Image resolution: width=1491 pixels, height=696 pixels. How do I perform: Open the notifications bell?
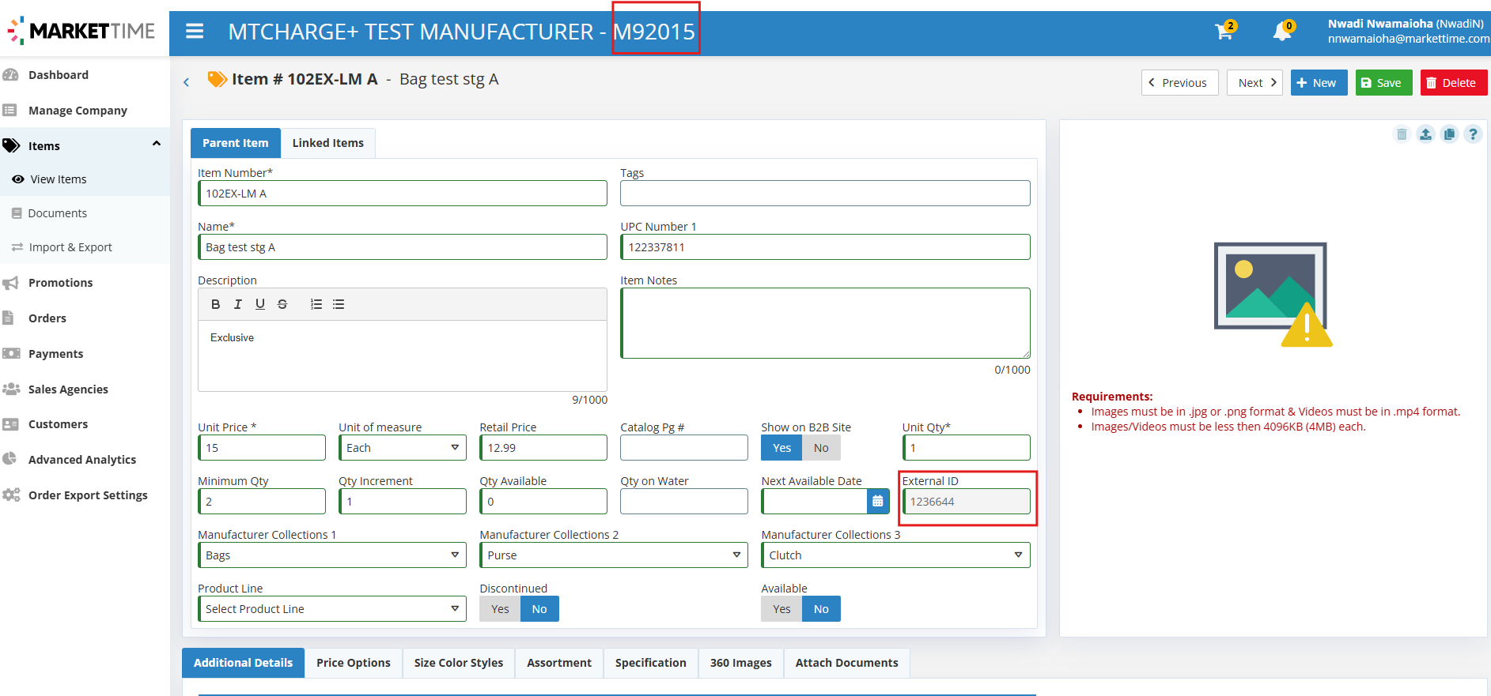click(x=1282, y=32)
